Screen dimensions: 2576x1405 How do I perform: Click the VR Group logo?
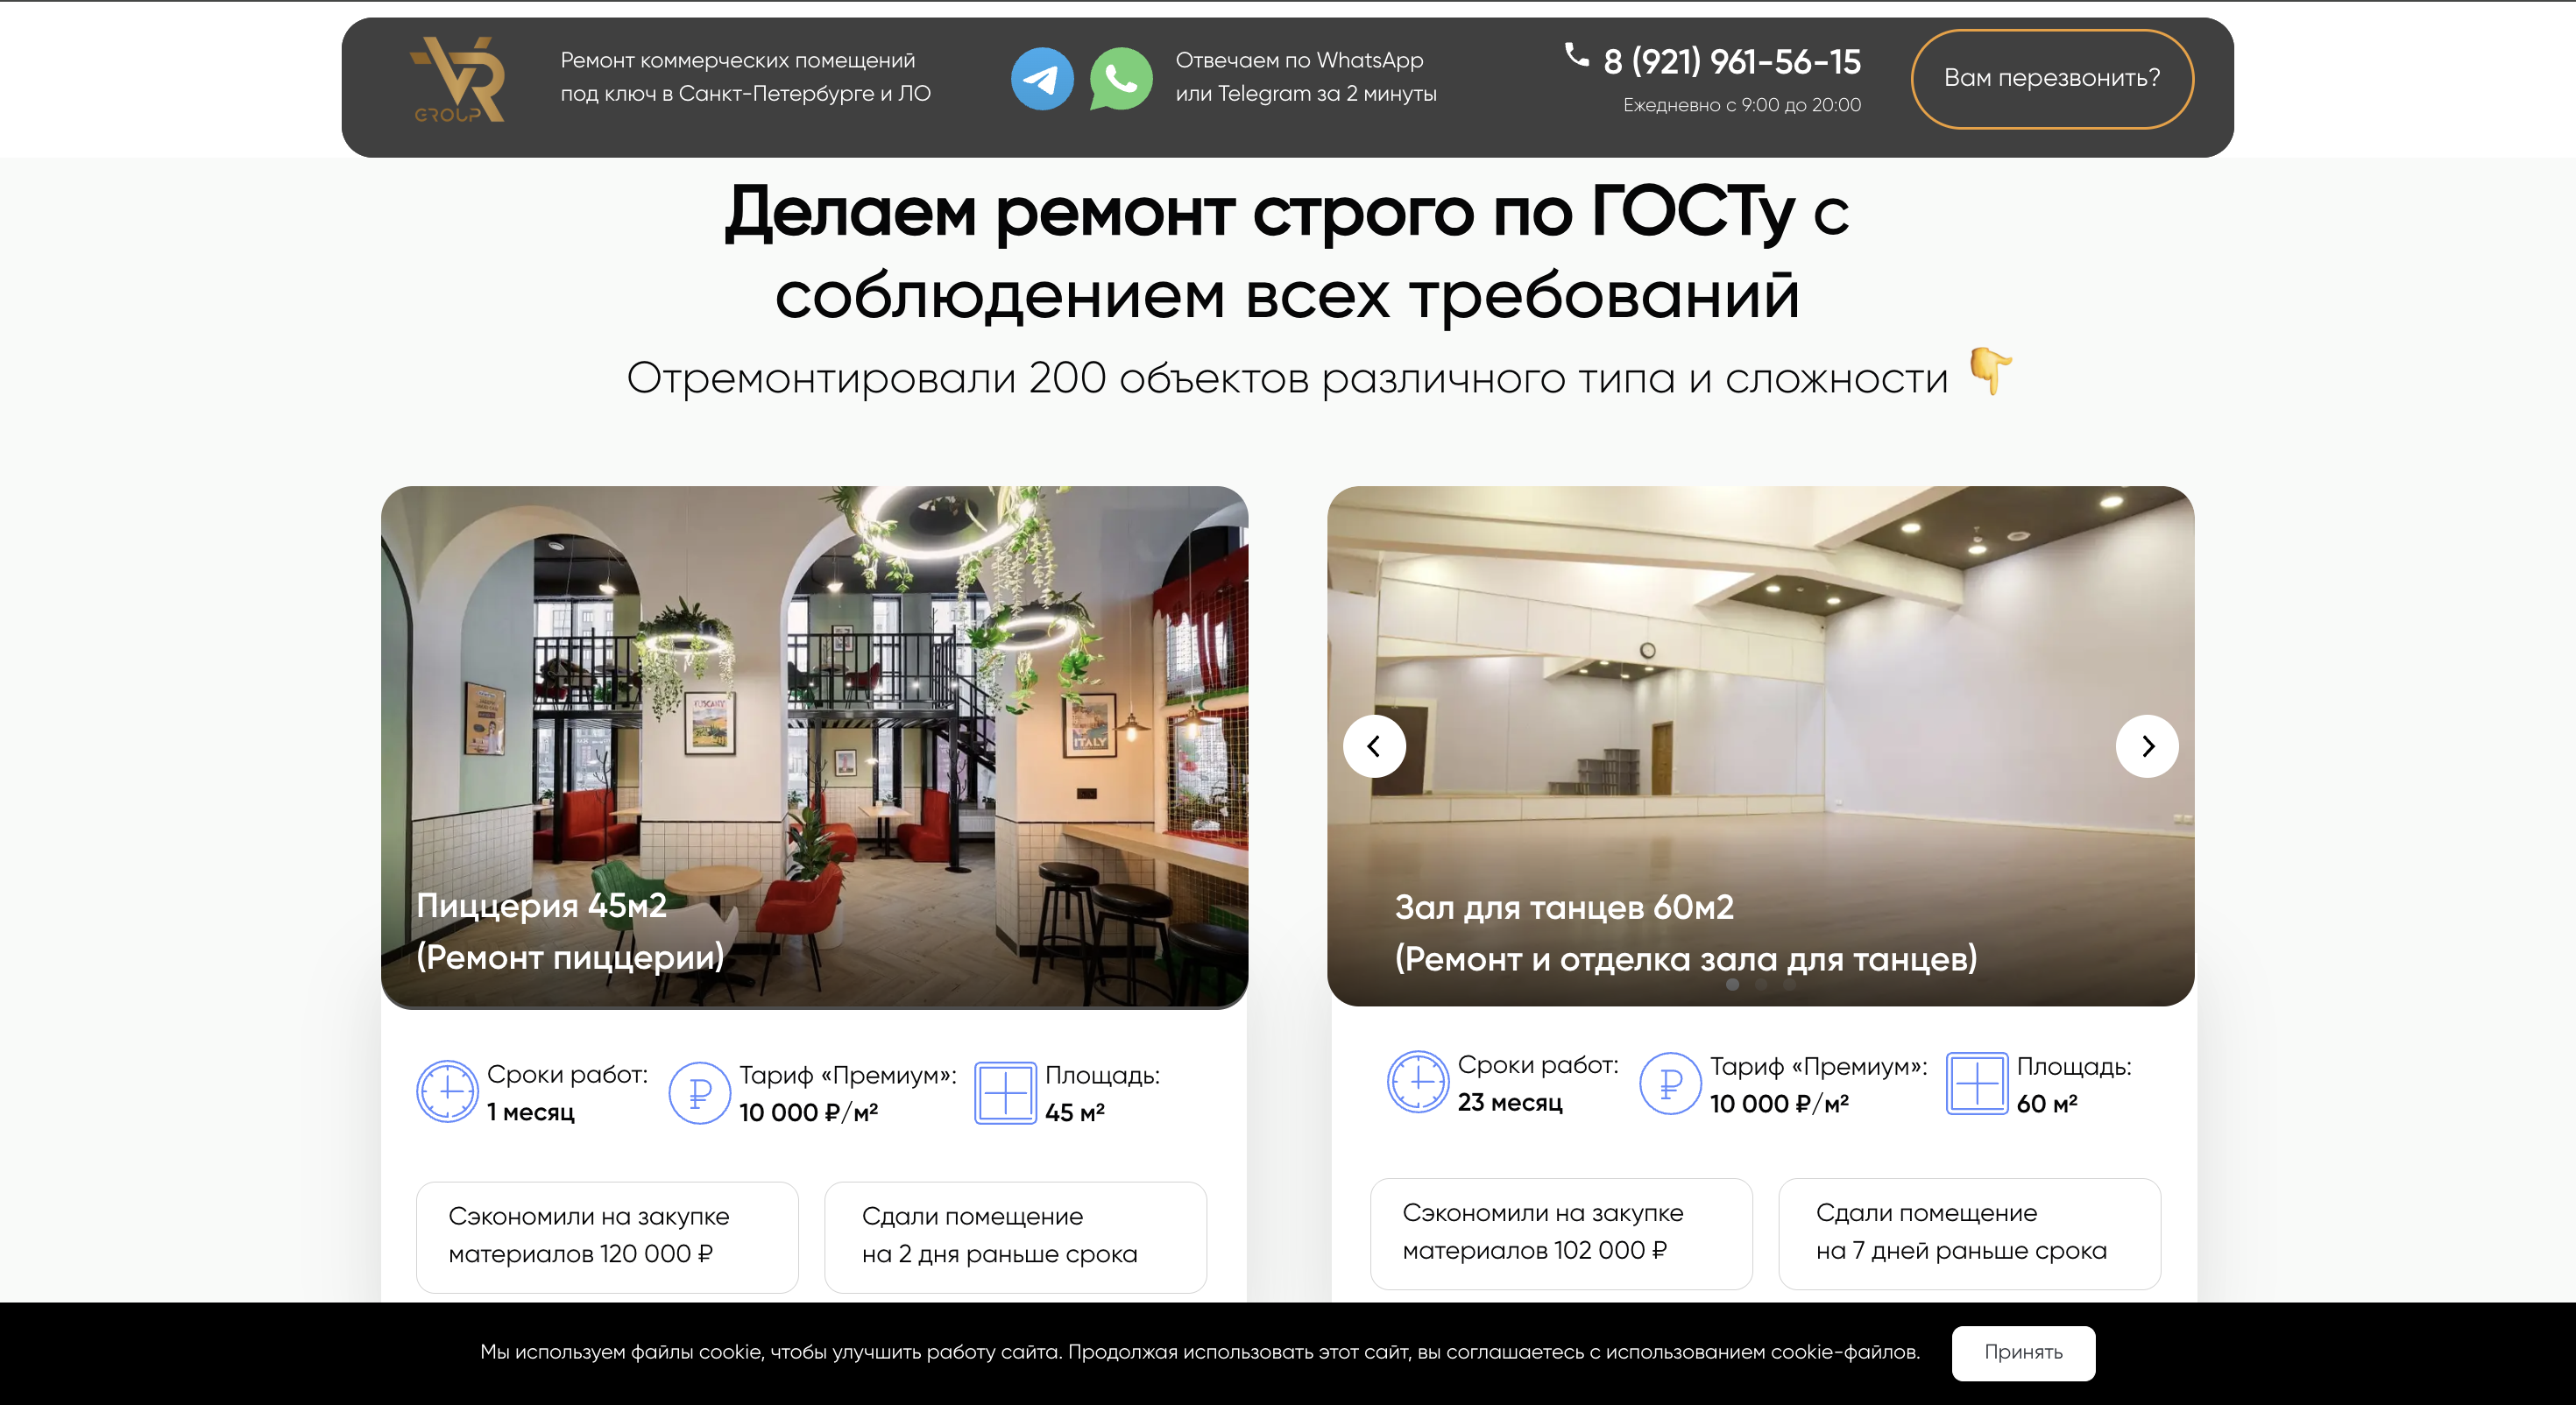tap(458, 79)
